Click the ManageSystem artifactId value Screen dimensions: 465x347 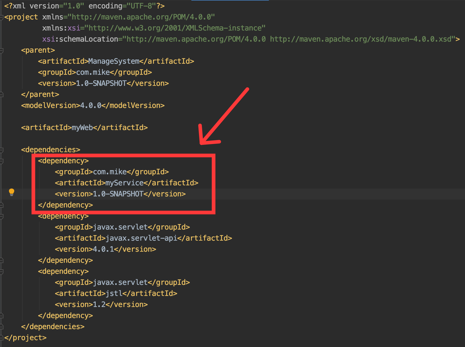[114, 61]
